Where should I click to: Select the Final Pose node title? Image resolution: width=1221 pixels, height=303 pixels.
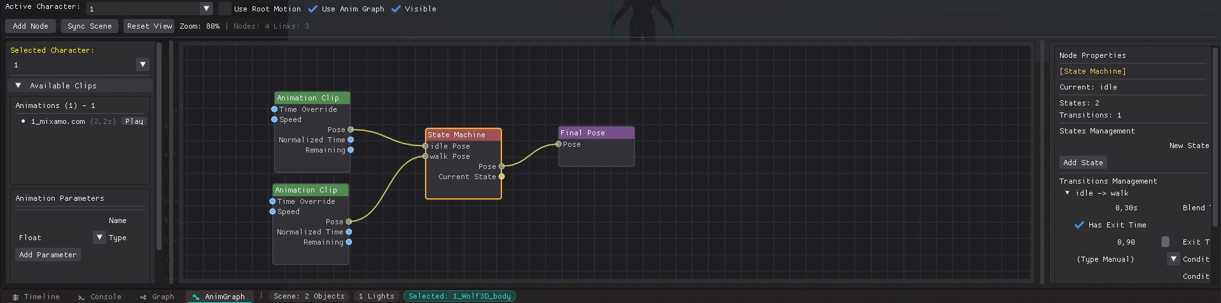click(596, 133)
